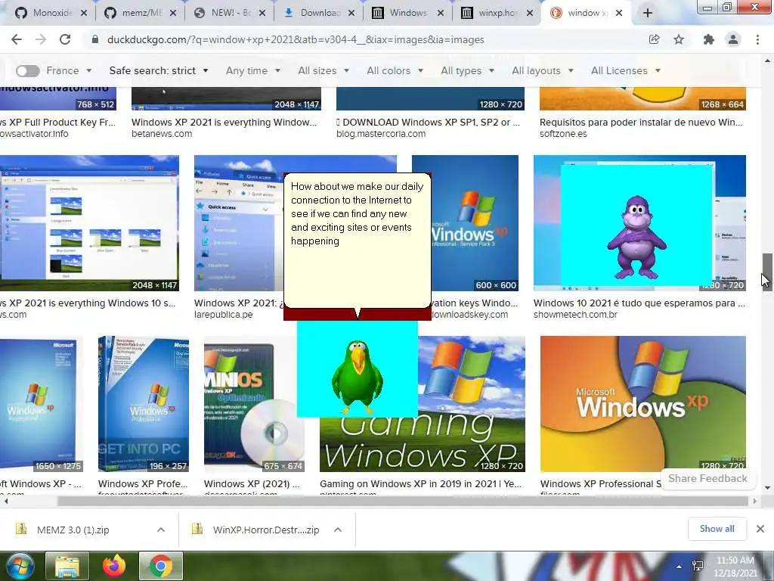Viewport: 774px width, 581px height.
Task: Click the vertical scrollbar thumb
Action: tap(767, 272)
